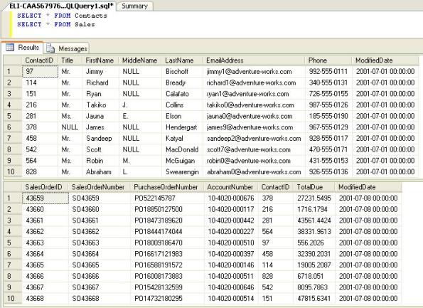Click ModifiedDate header in Sales grid
Viewport: 423px width, 308px height.
click(x=368, y=187)
